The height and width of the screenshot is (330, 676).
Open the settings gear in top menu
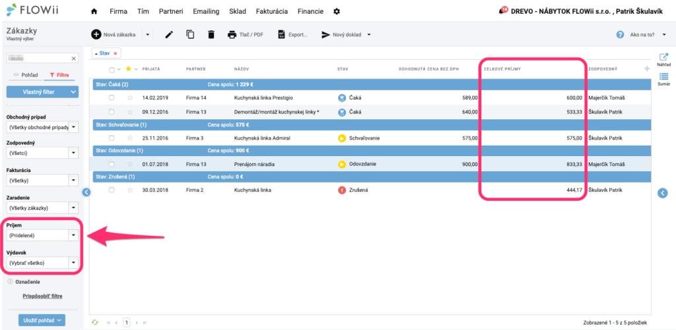[x=337, y=12]
